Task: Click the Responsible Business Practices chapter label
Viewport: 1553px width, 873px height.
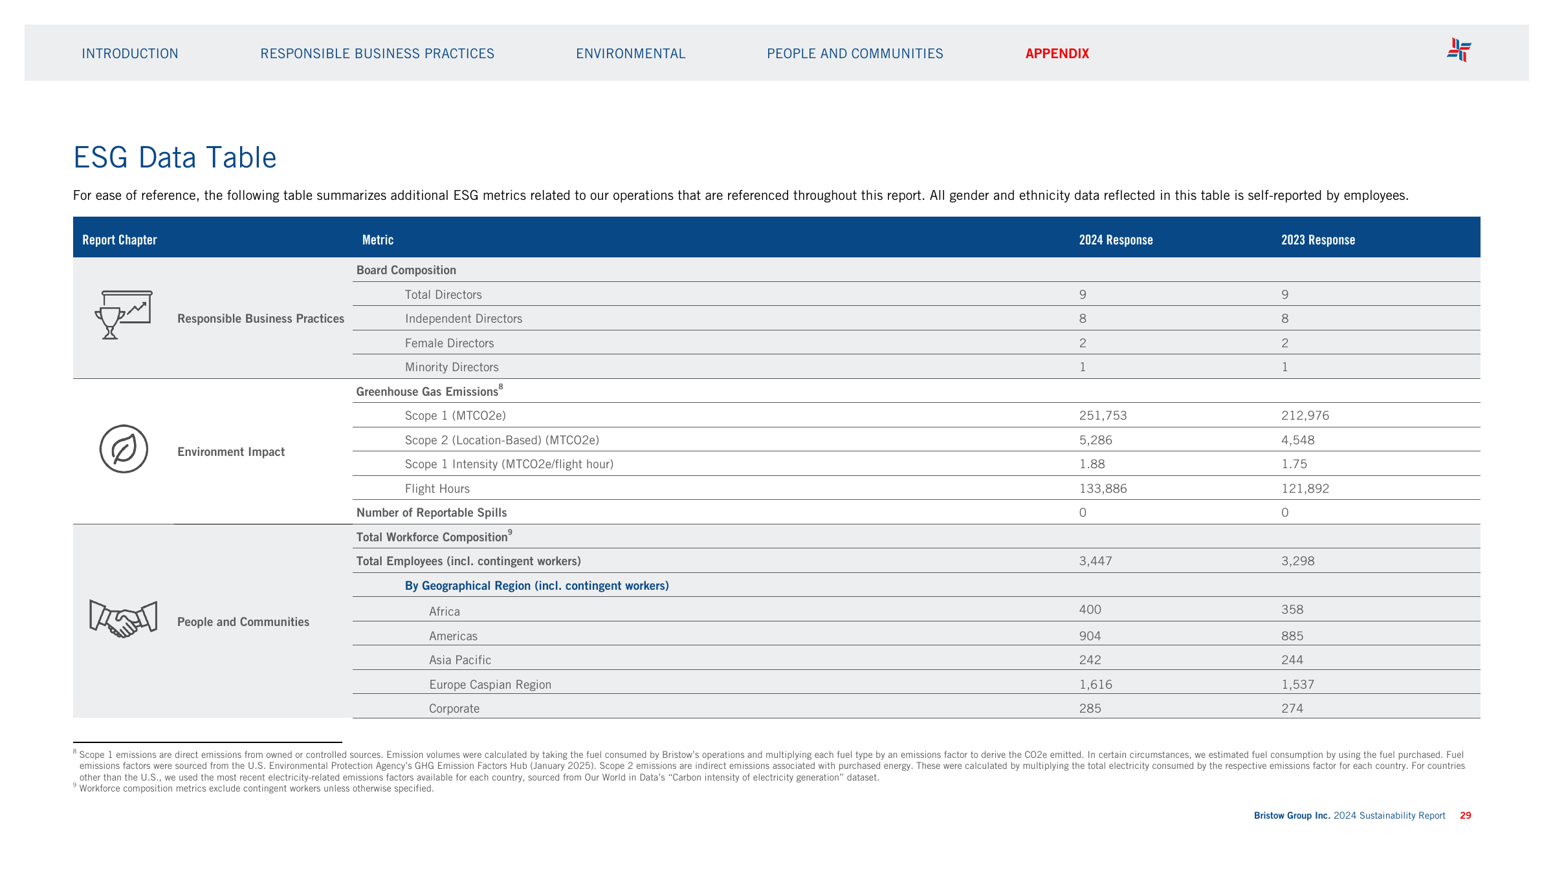Action: pos(261,319)
